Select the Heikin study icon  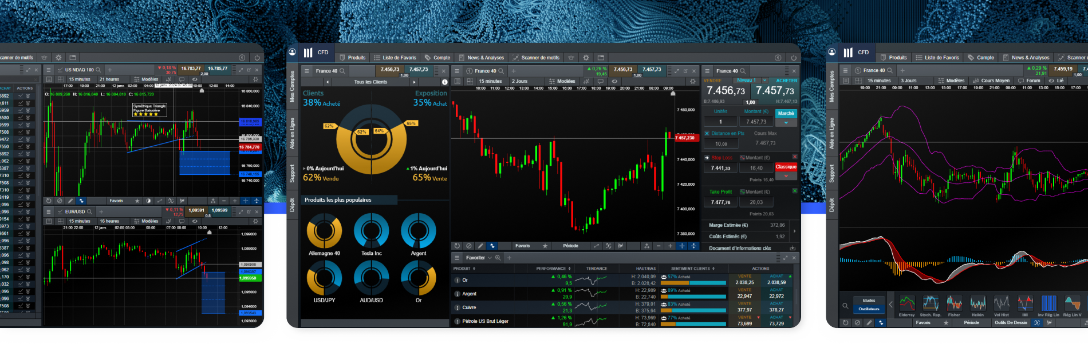[x=977, y=303]
